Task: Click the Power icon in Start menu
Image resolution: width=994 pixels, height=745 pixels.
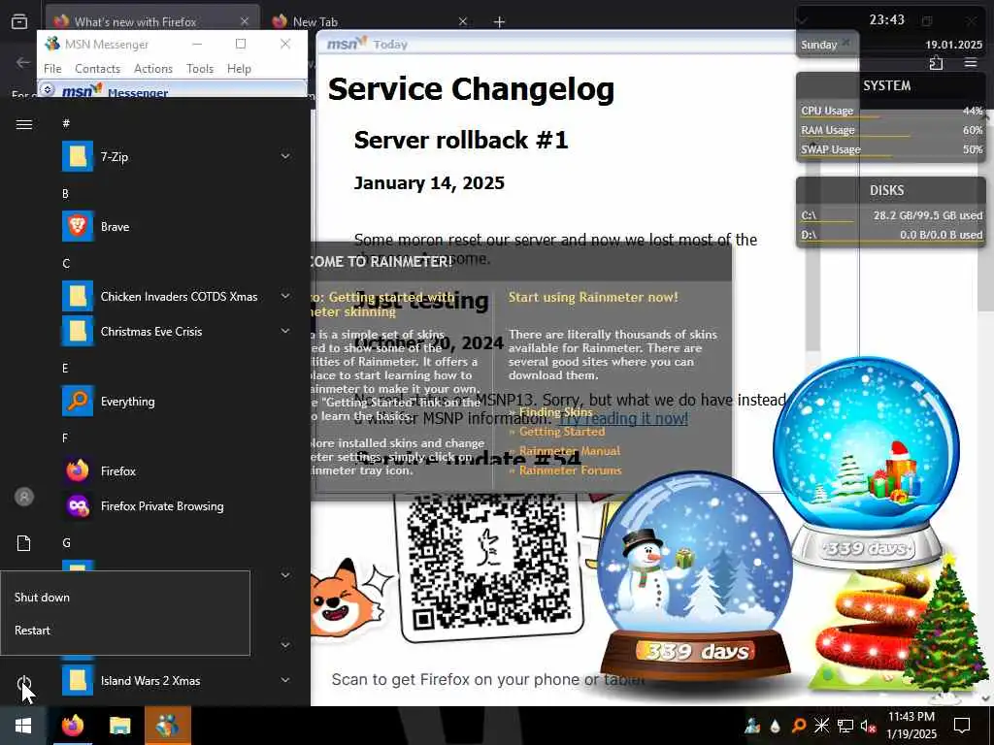Action: tap(24, 684)
